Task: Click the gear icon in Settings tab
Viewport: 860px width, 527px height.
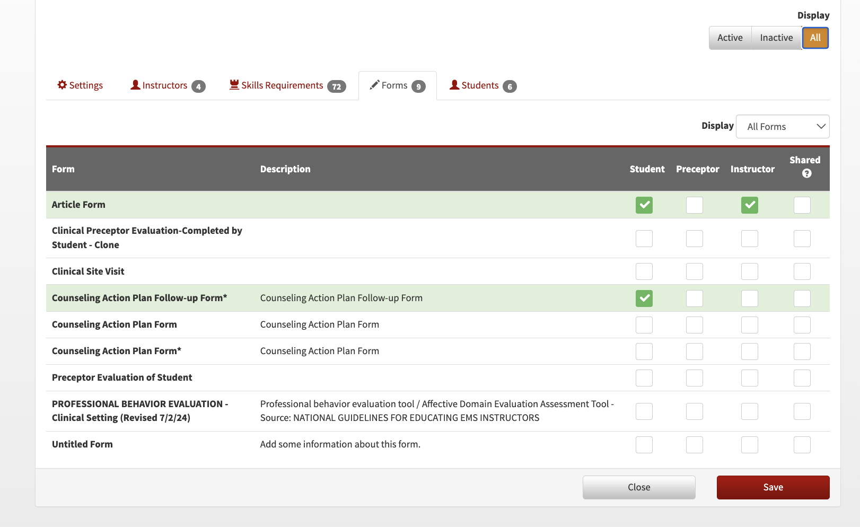Action: pos(62,85)
